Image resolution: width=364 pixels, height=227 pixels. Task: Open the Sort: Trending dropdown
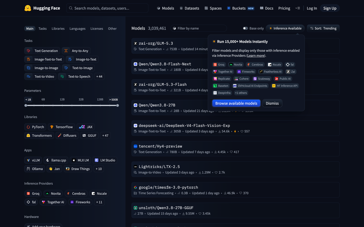[323, 28]
